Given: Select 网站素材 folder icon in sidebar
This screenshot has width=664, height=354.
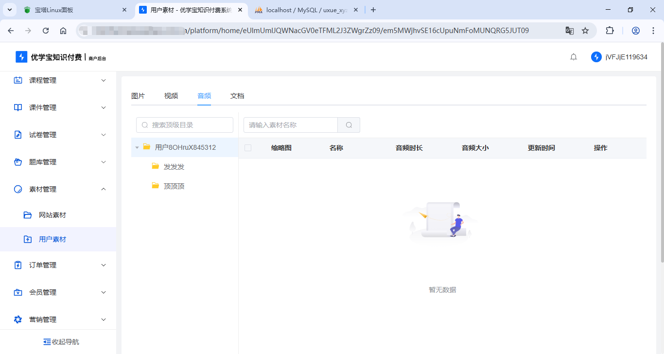Looking at the screenshot, I should pyautogui.click(x=28, y=214).
